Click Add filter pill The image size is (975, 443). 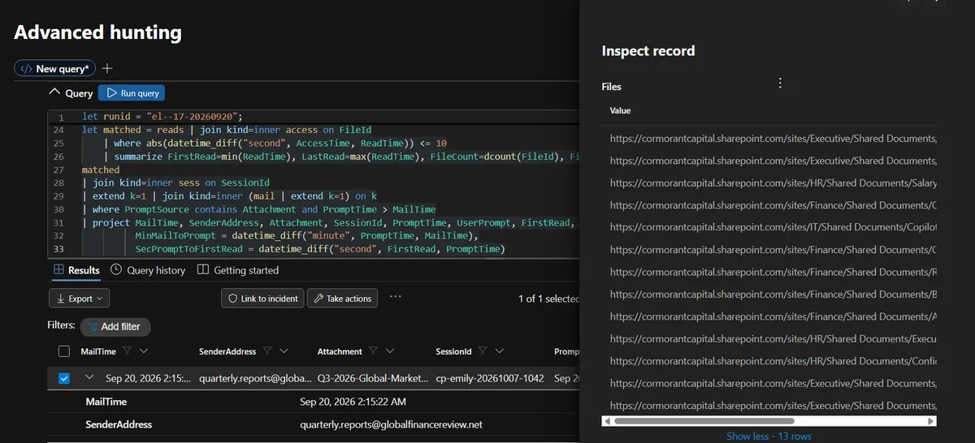point(114,326)
